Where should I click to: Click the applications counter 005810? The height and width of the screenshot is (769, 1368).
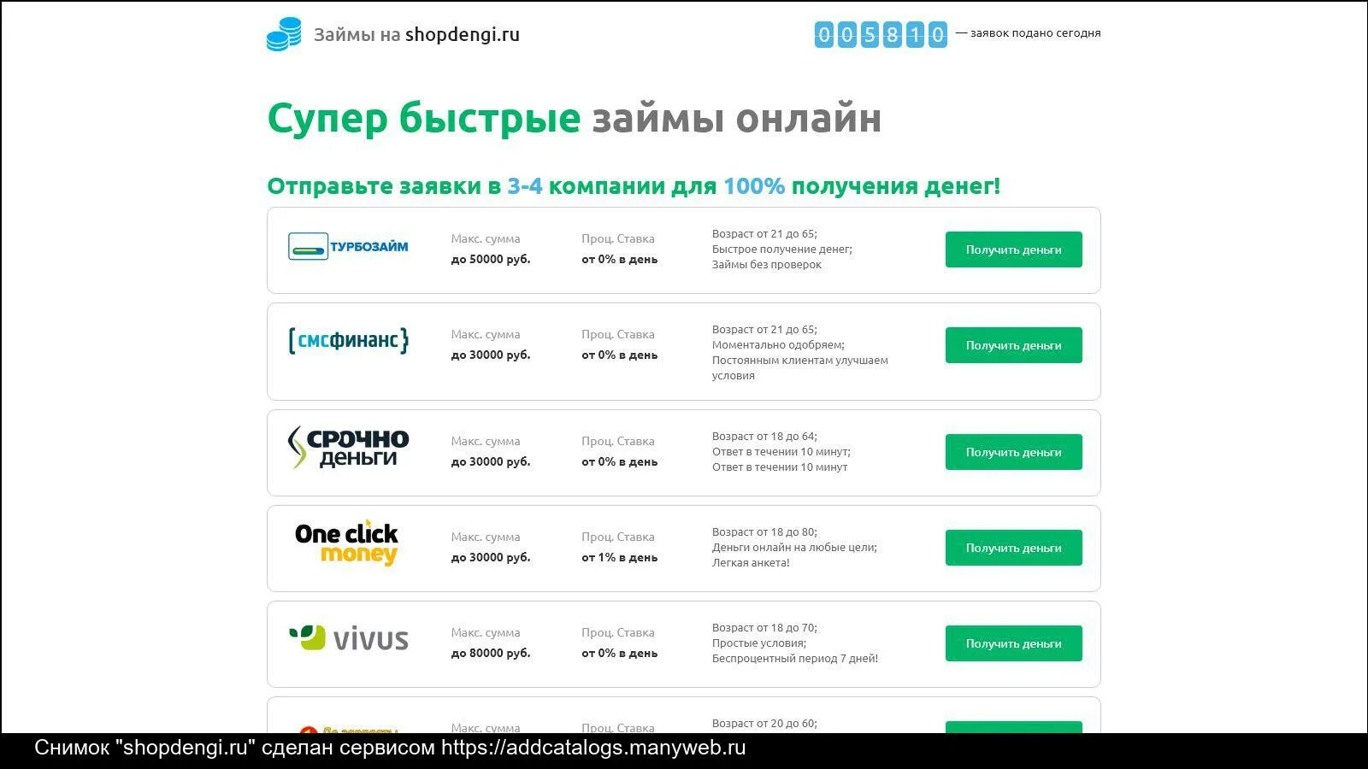881,34
